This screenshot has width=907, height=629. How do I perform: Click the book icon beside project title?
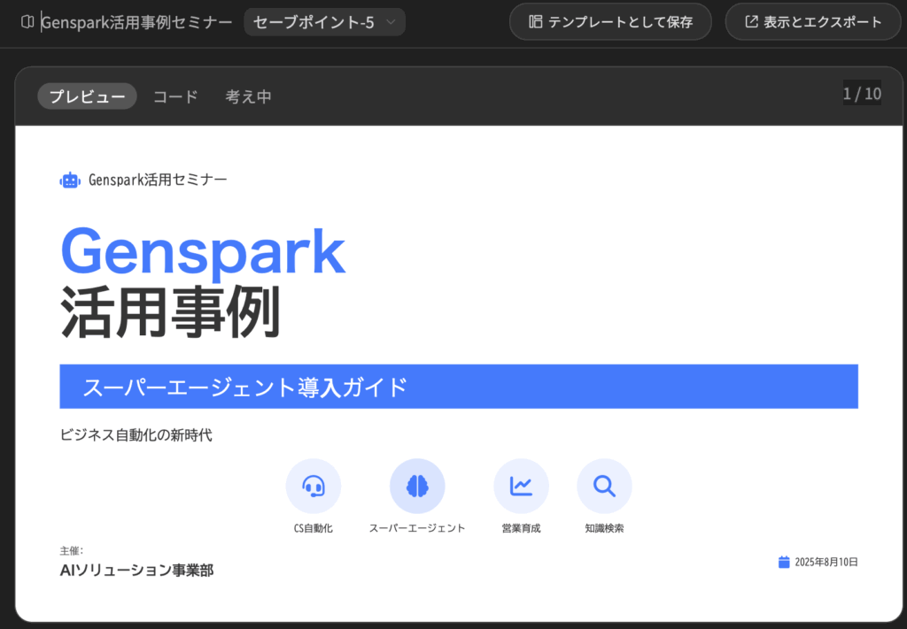[x=27, y=22]
